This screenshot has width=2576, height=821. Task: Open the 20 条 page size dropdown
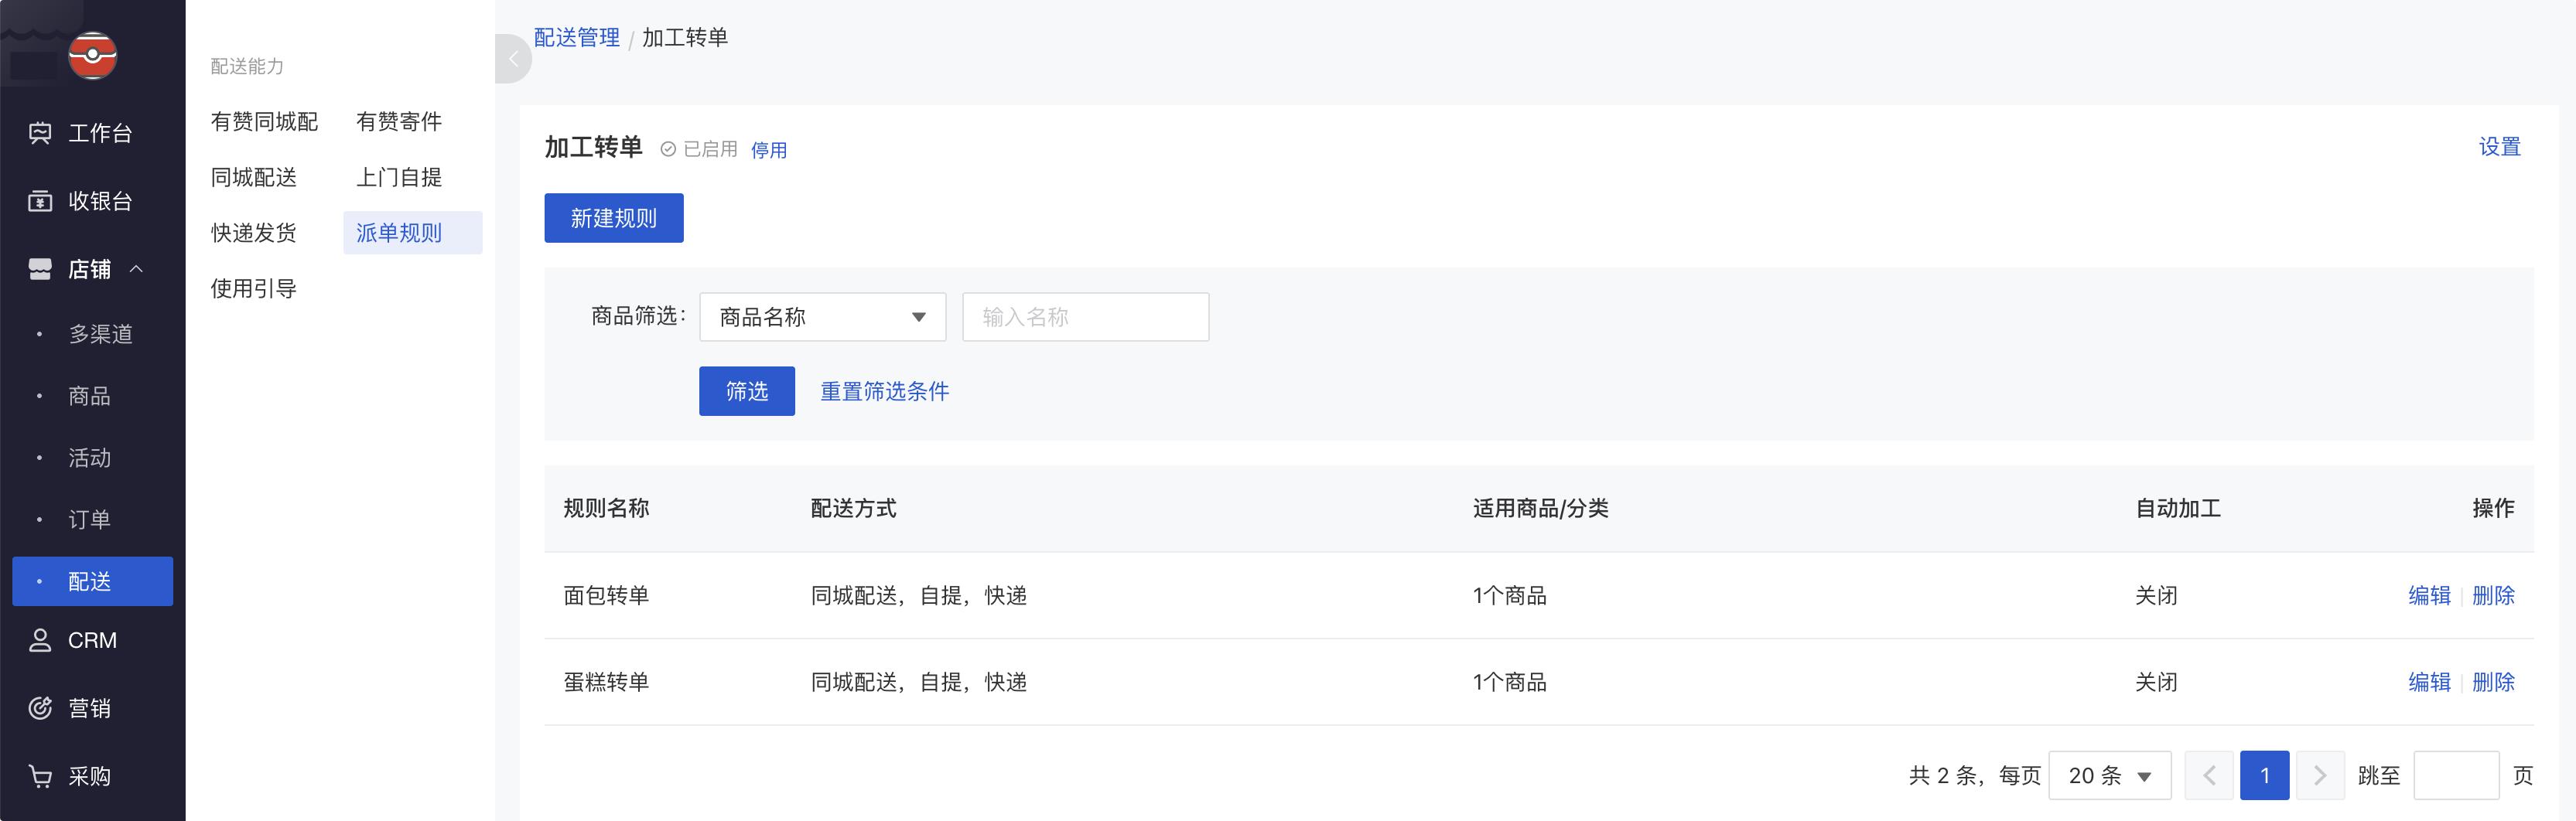point(2109,776)
